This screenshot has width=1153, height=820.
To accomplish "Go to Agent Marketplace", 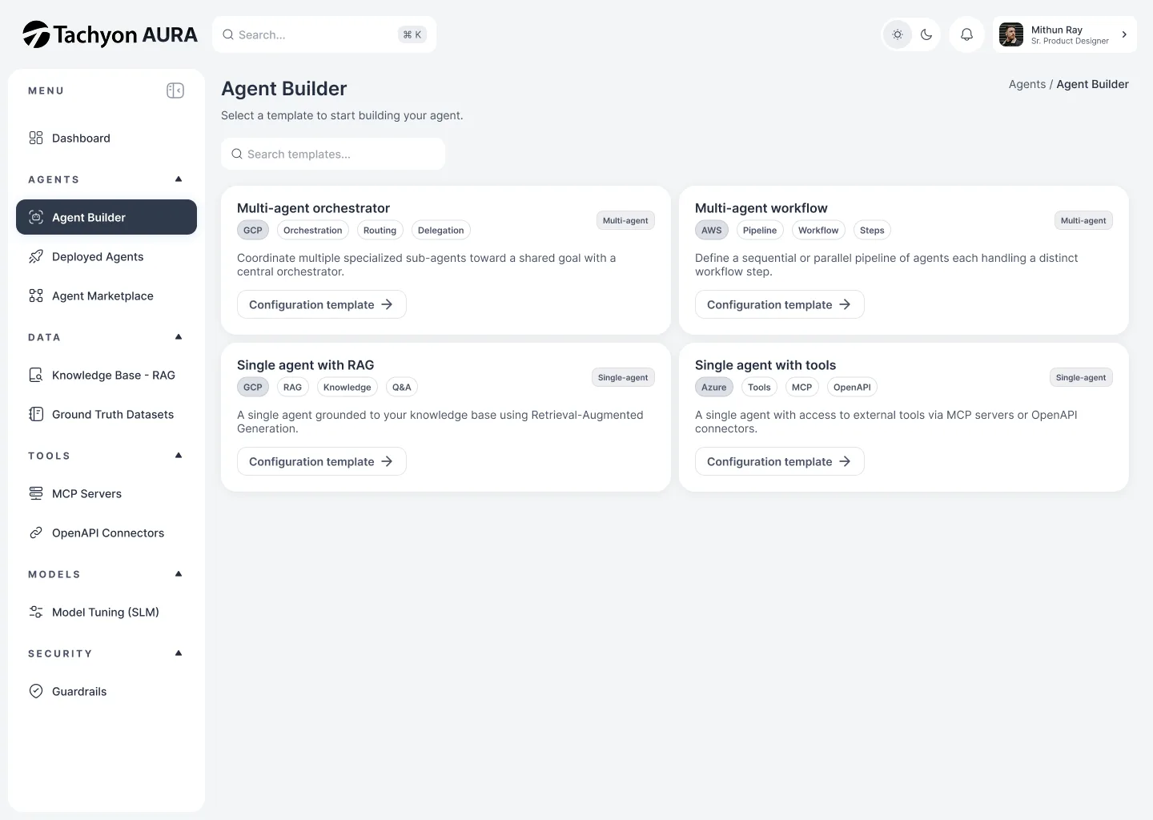I will pos(106,295).
